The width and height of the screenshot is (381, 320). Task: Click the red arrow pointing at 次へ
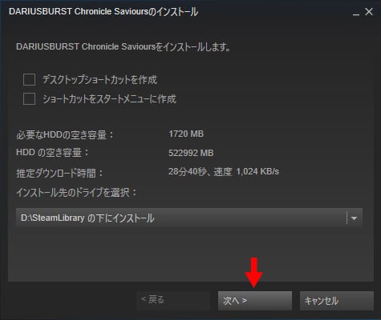point(253,272)
